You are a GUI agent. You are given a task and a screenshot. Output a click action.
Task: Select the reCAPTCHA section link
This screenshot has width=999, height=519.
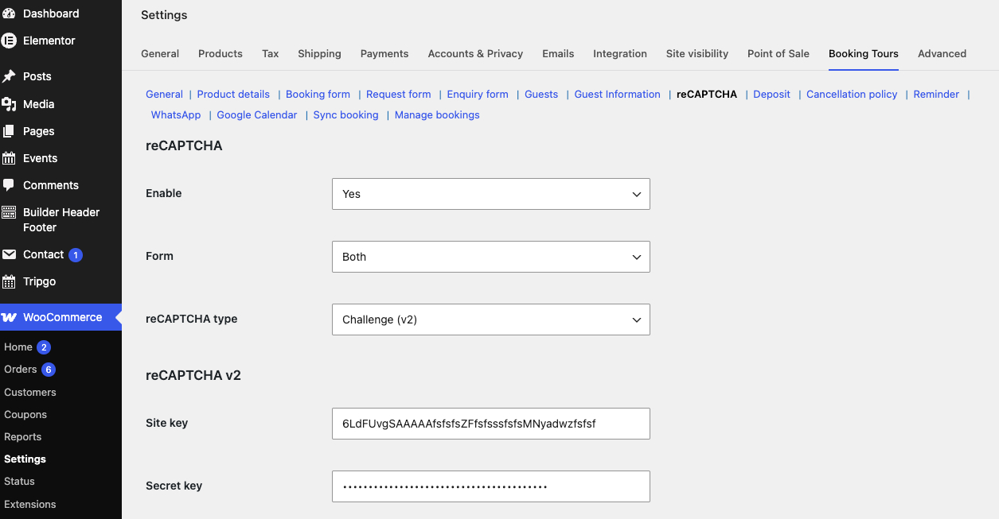click(x=707, y=94)
